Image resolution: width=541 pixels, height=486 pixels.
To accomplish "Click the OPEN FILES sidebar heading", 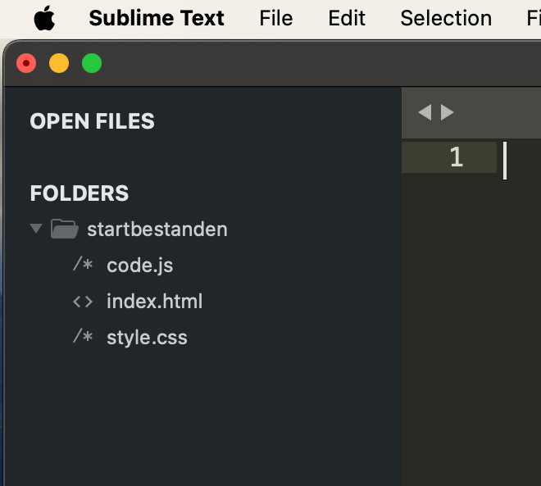I will coord(92,121).
